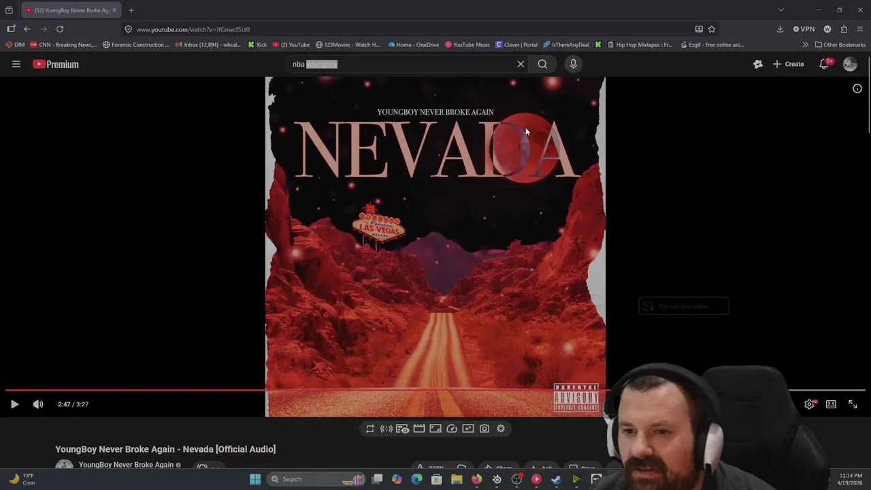Open Microsoft Edge from taskbar
This screenshot has height=490, width=871.
417,479
